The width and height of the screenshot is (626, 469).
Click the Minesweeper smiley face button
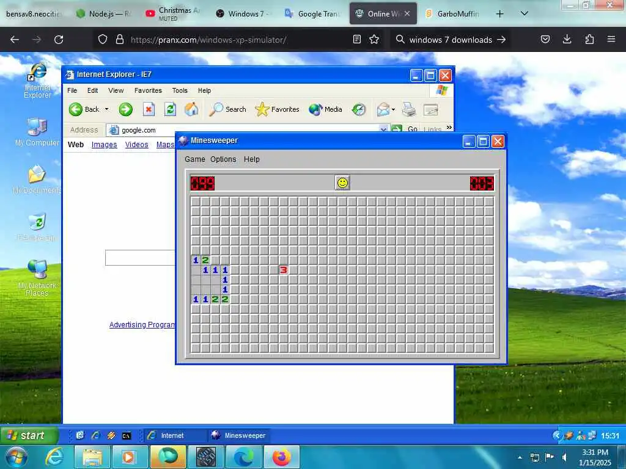point(342,183)
